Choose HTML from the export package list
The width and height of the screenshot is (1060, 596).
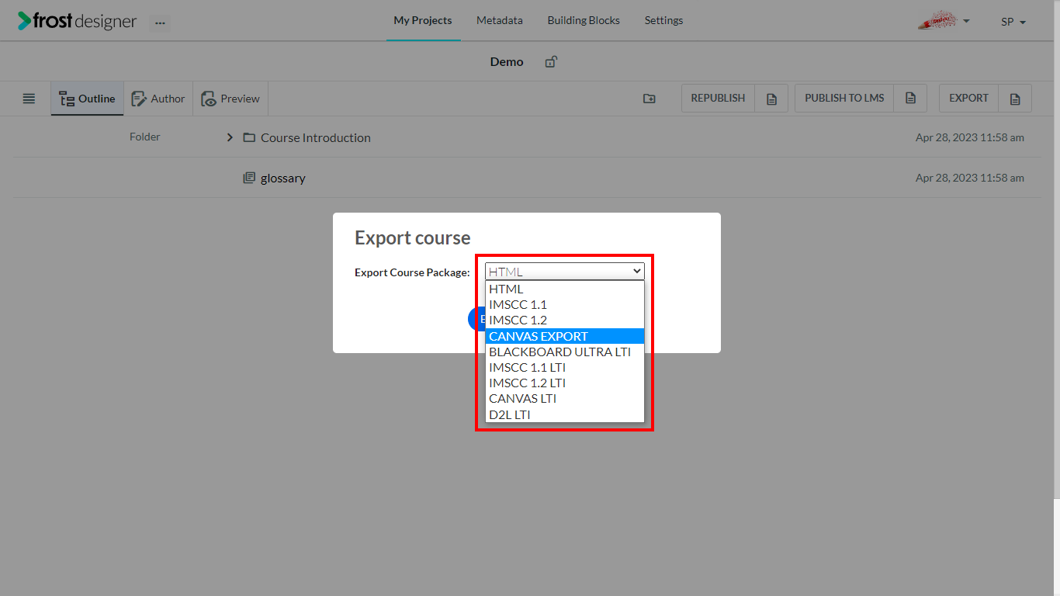[565, 289]
